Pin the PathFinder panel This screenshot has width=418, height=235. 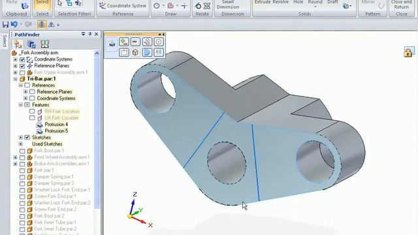[x=90, y=34]
